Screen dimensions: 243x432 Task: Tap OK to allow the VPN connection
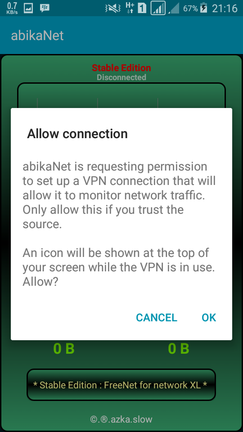click(x=209, y=318)
